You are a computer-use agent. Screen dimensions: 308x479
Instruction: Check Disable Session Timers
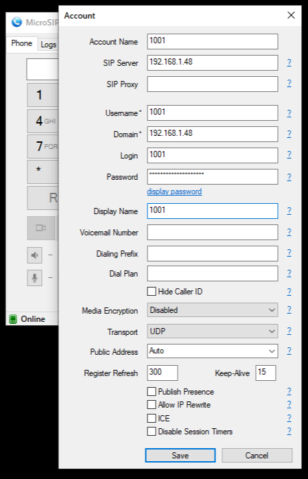click(152, 432)
